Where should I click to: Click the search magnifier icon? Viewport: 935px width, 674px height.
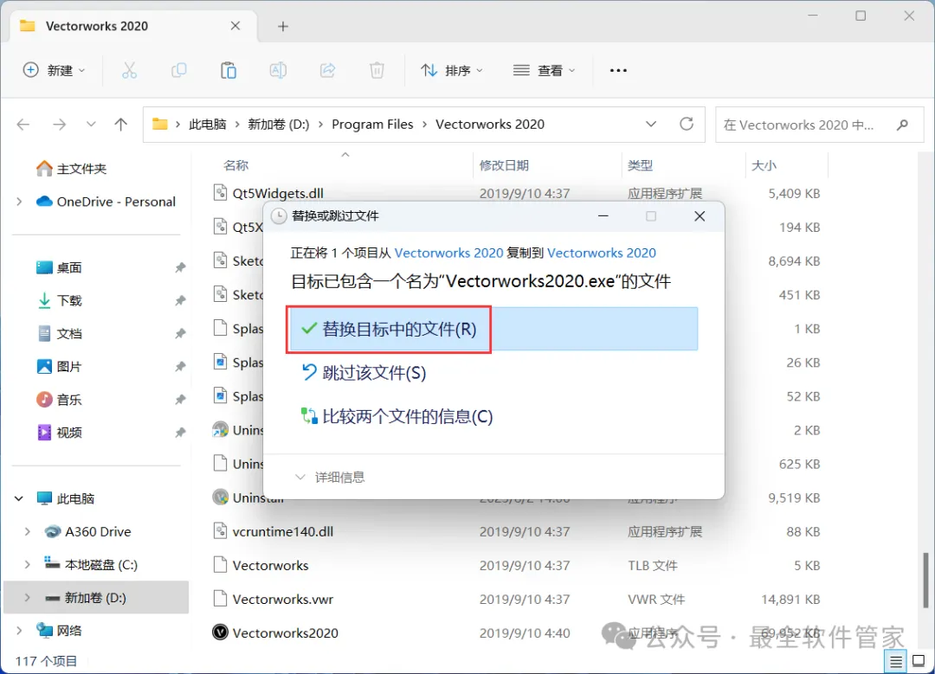tap(903, 125)
